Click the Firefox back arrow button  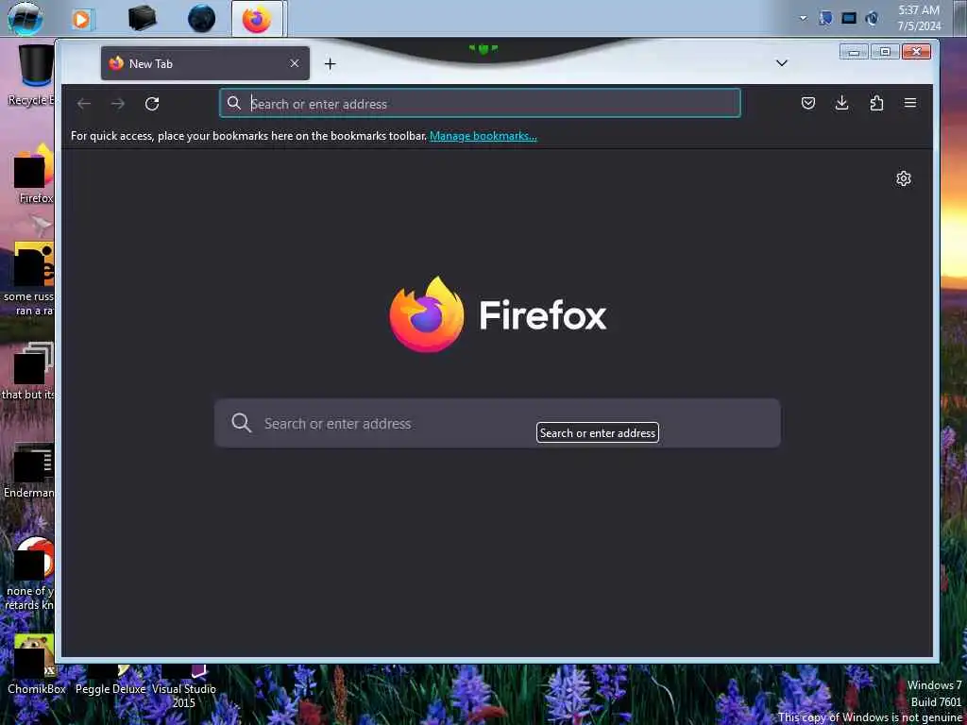tap(84, 104)
